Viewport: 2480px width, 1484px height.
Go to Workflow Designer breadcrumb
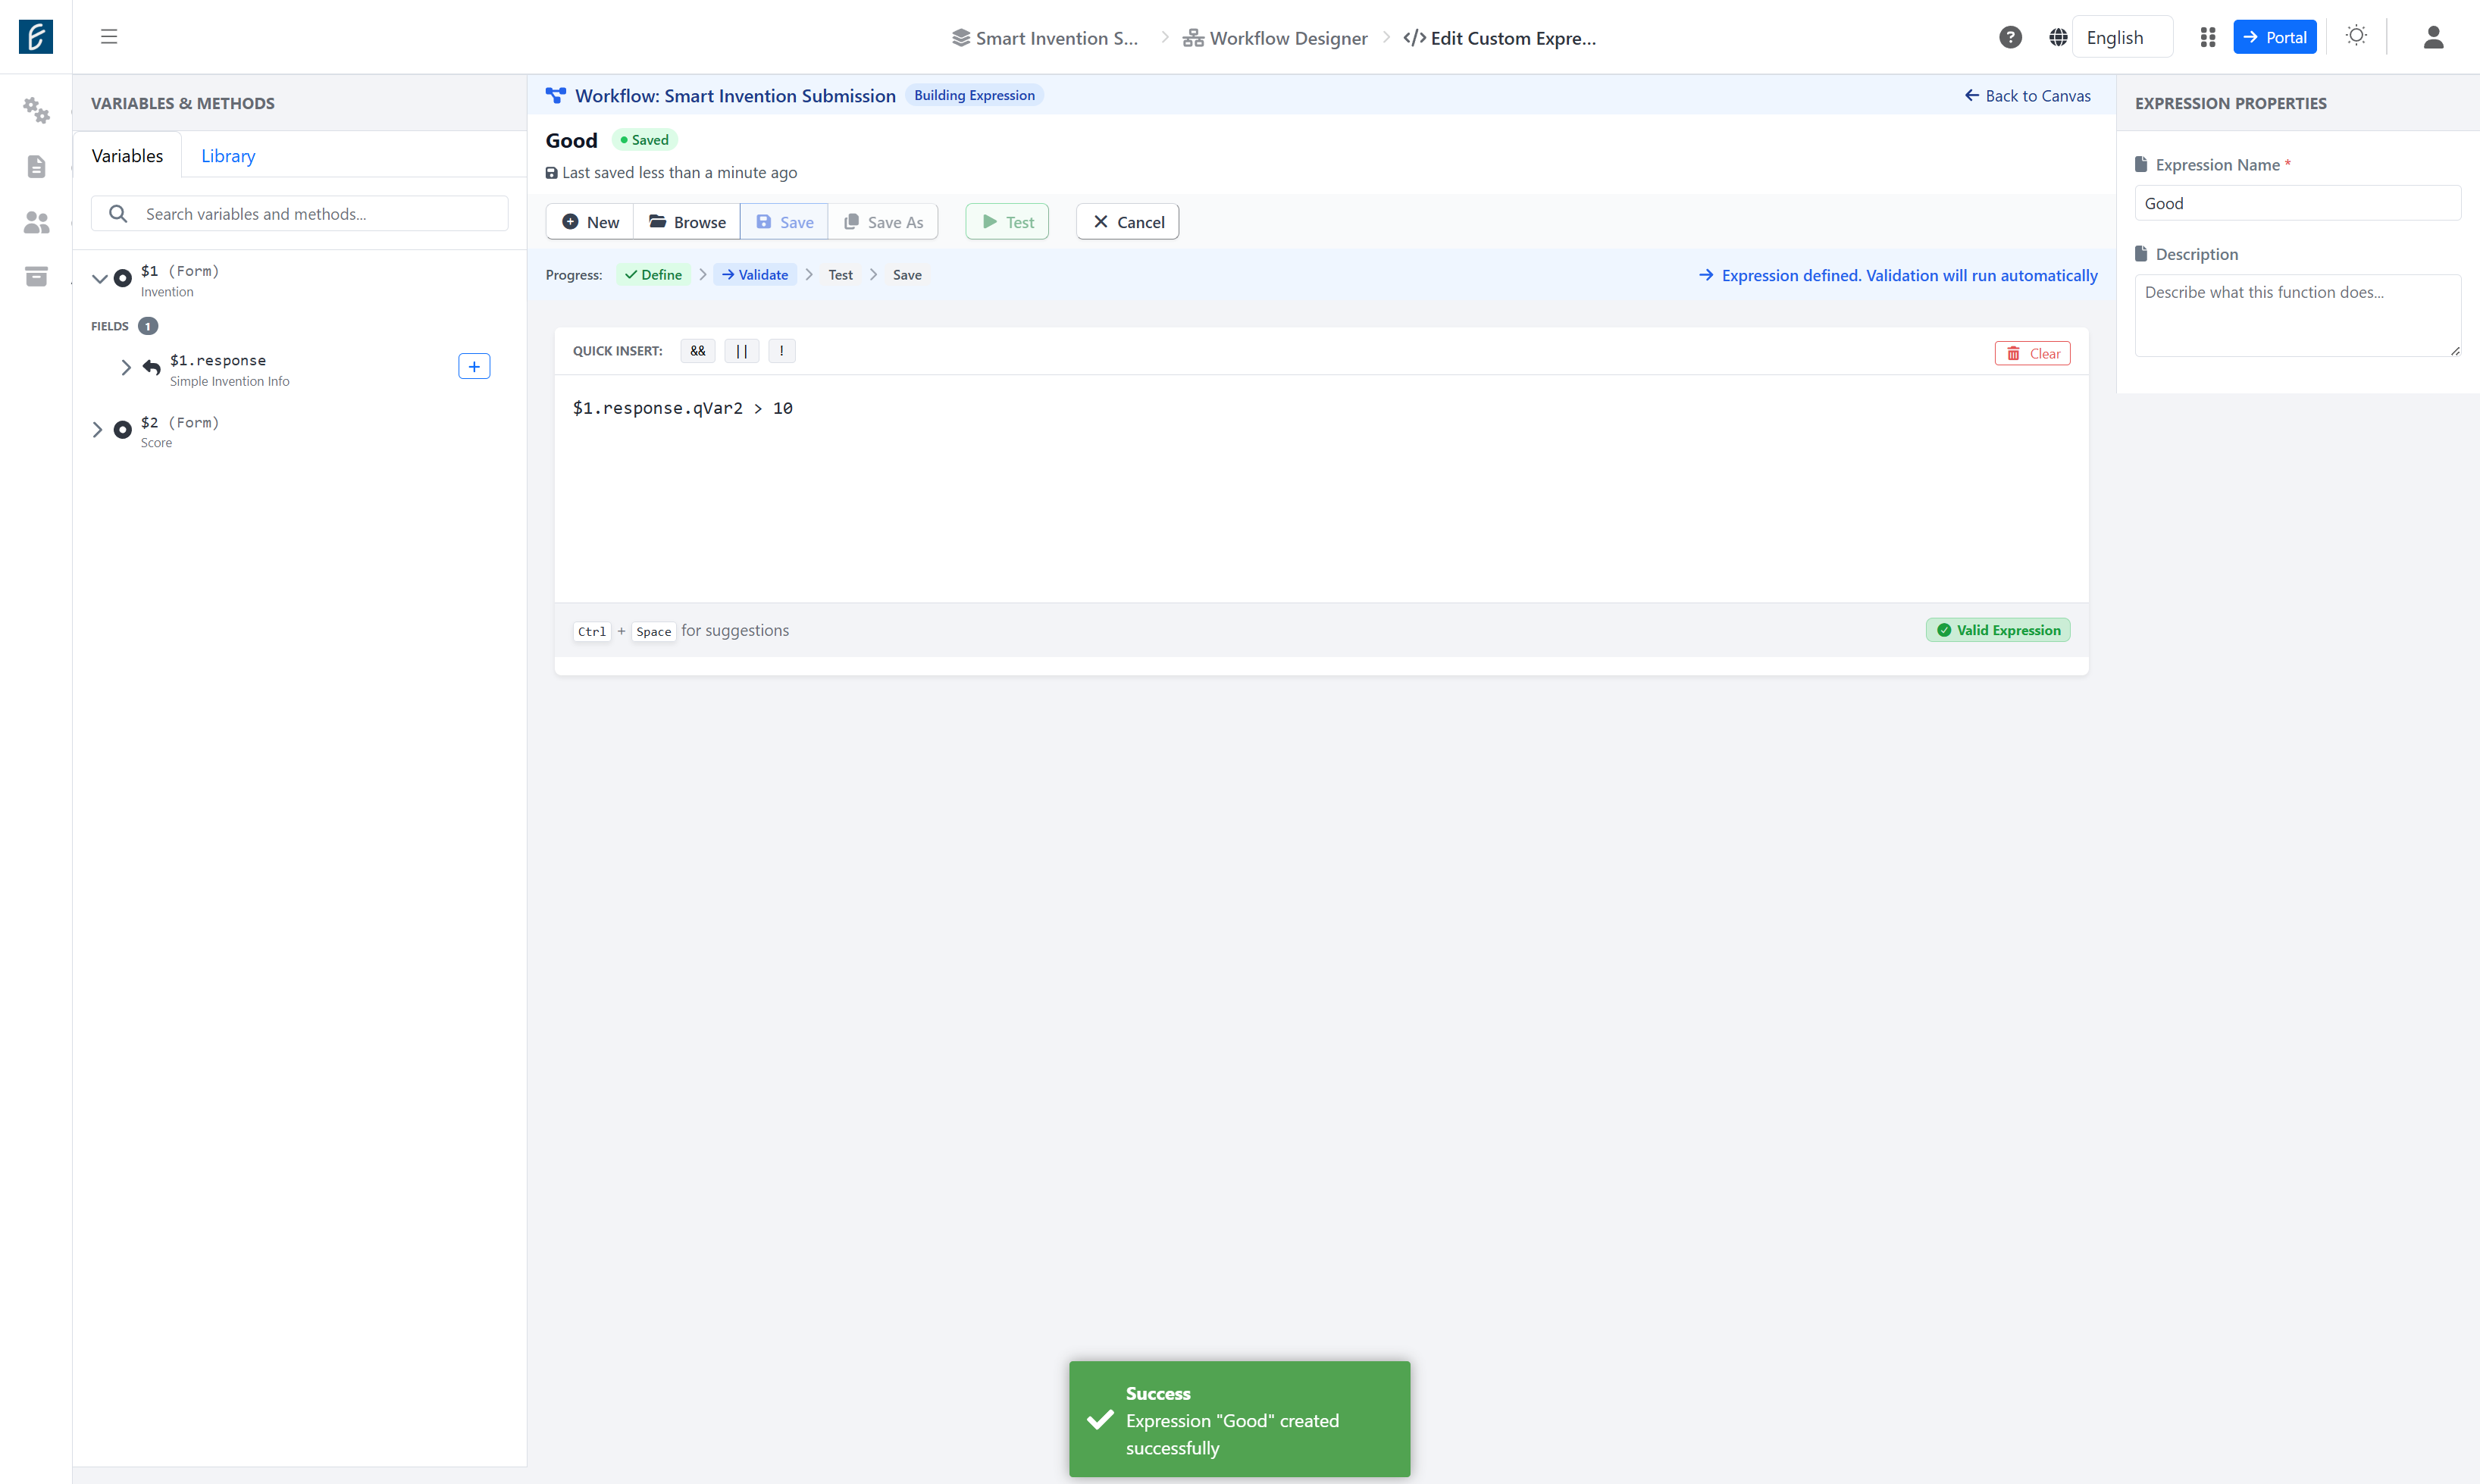[1275, 38]
